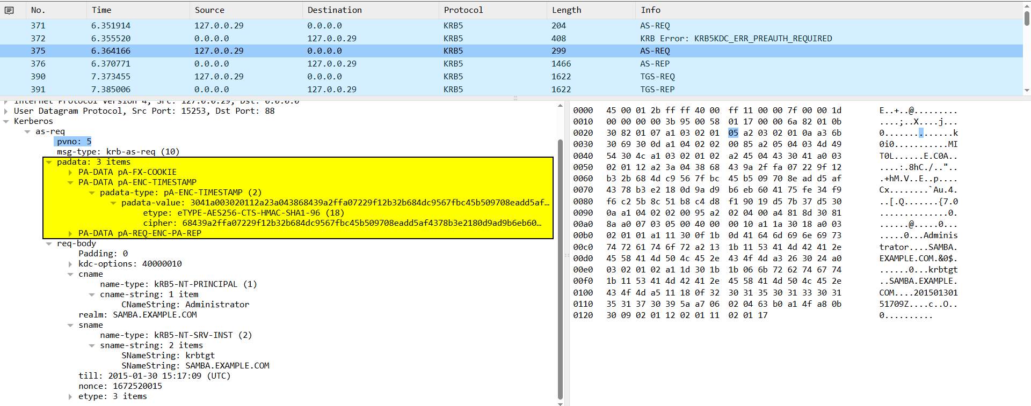
Task: Click highlighted 05 byte in hex dump
Action: click(x=733, y=133)
